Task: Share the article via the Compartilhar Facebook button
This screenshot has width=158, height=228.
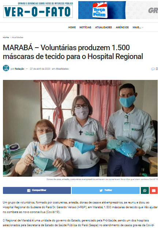Action: click(37, 190)
